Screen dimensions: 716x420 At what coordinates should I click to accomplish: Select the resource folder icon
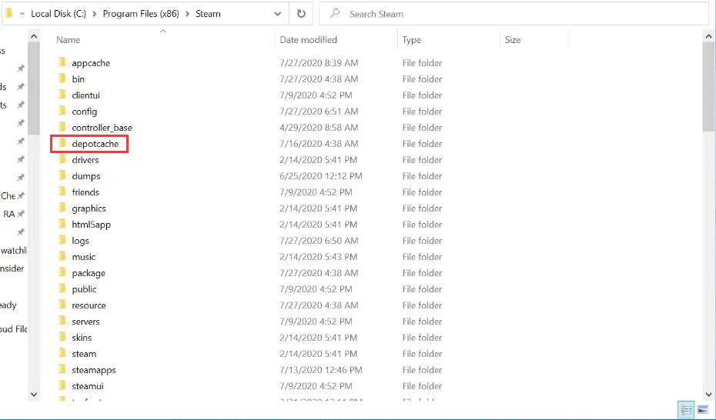62,305
